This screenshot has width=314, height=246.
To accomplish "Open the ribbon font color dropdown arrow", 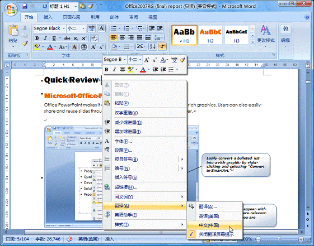I will coord(55,47).
